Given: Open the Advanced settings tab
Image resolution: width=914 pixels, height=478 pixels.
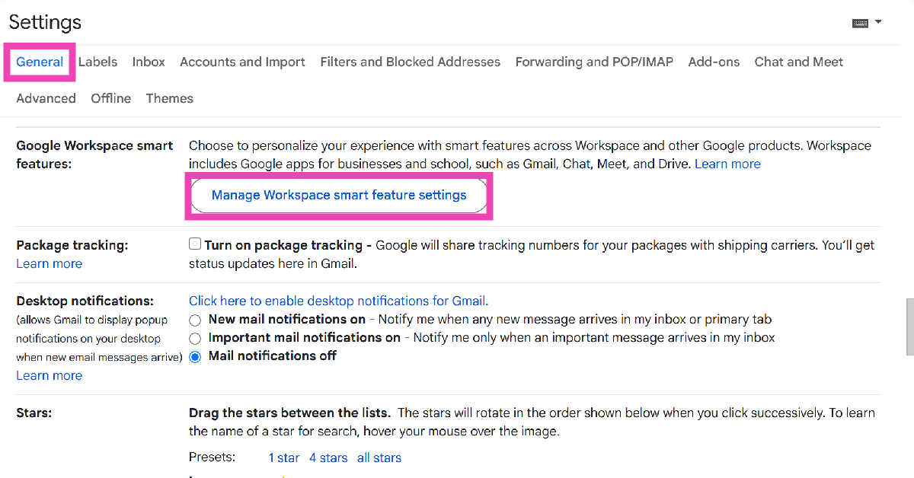Looking at the screenshot, I should pos(46,98).
